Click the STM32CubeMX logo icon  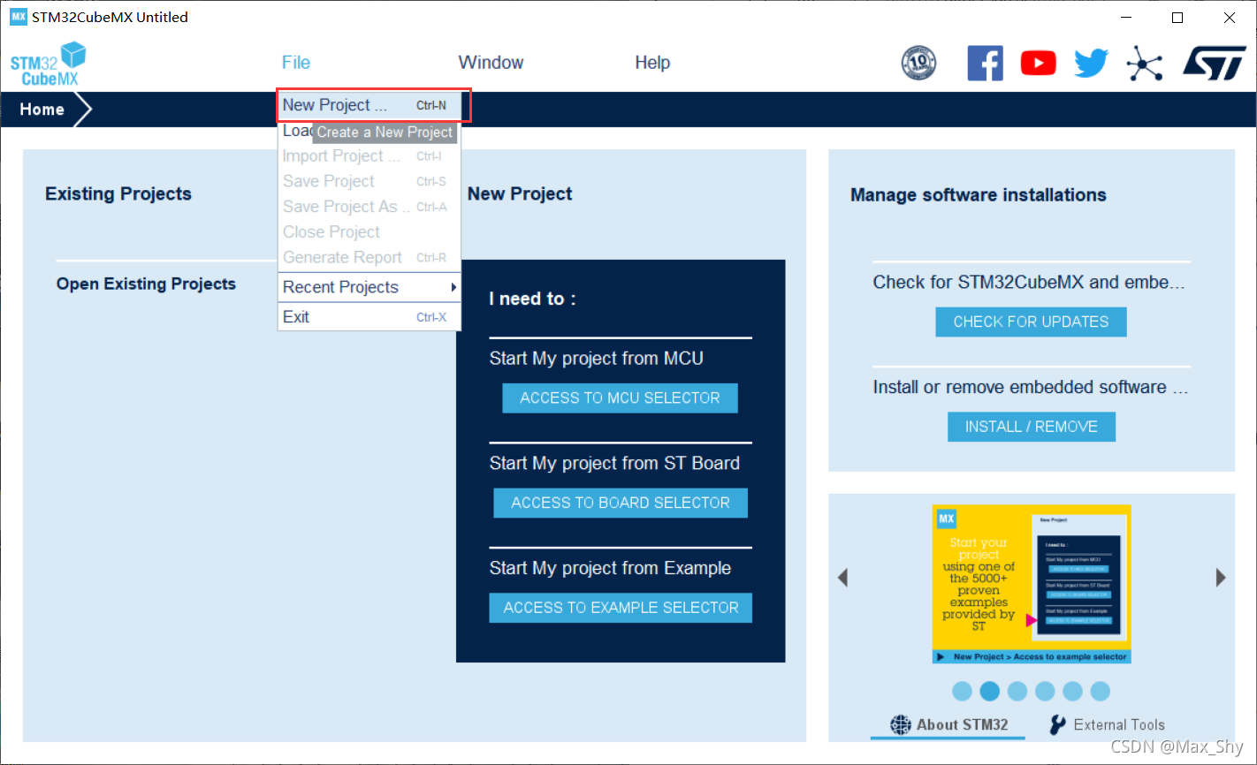pos(48,64)
